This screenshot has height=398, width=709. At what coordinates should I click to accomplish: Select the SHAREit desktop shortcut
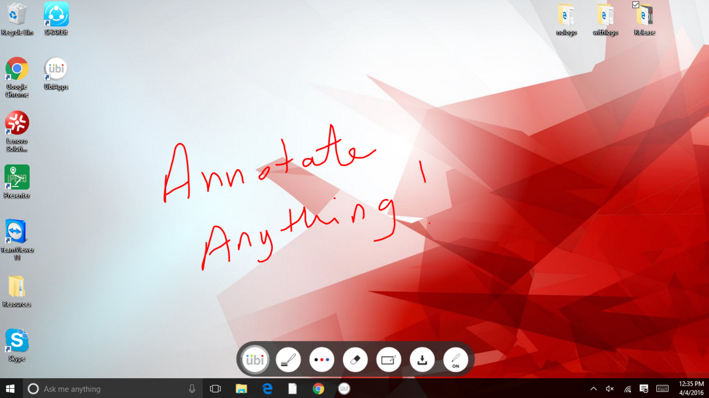click(x=56, y=19)
